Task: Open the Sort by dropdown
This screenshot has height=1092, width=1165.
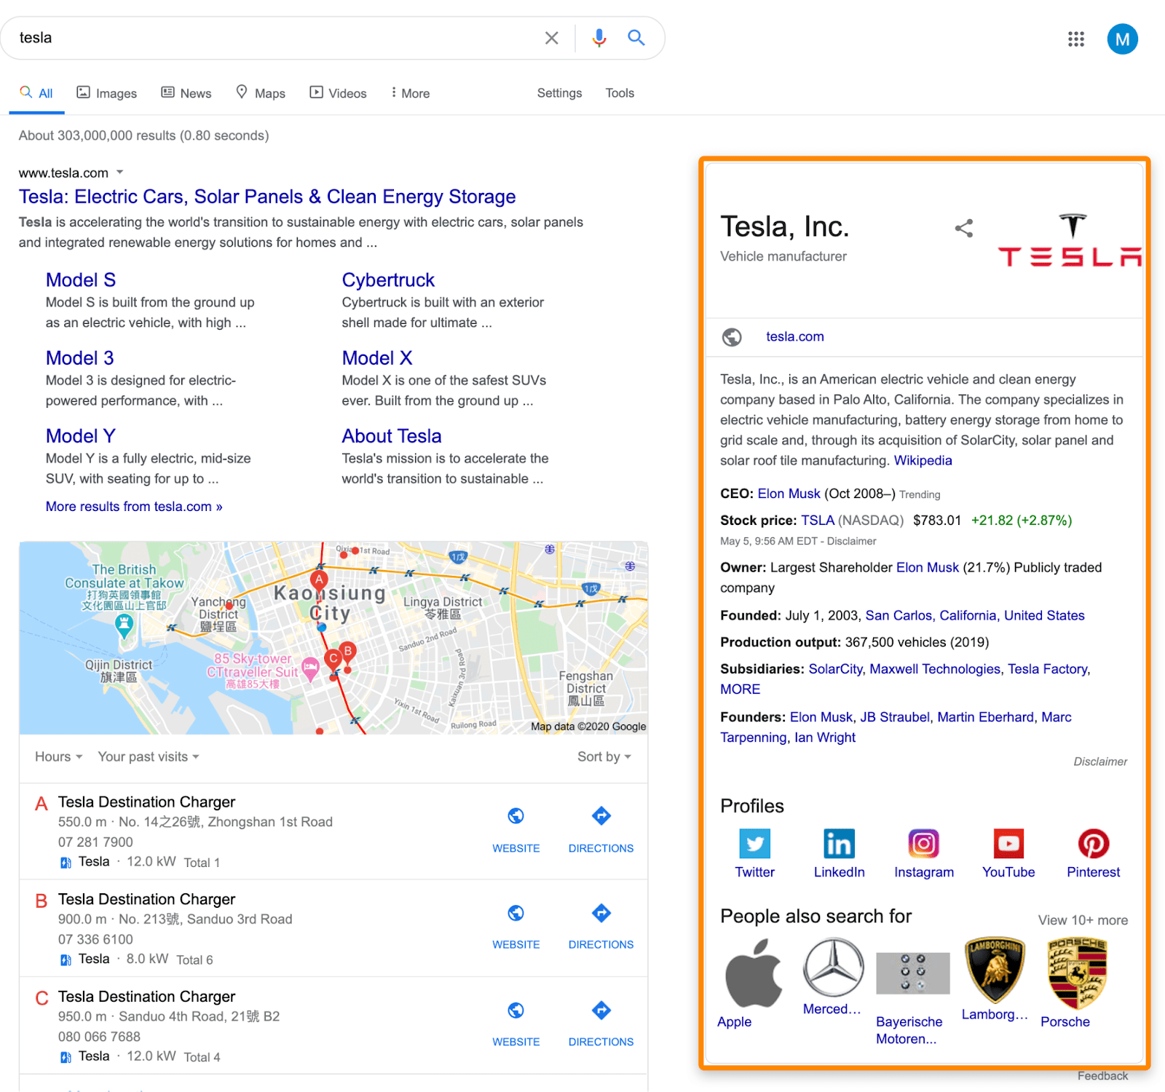Action: tap(604, 757)
